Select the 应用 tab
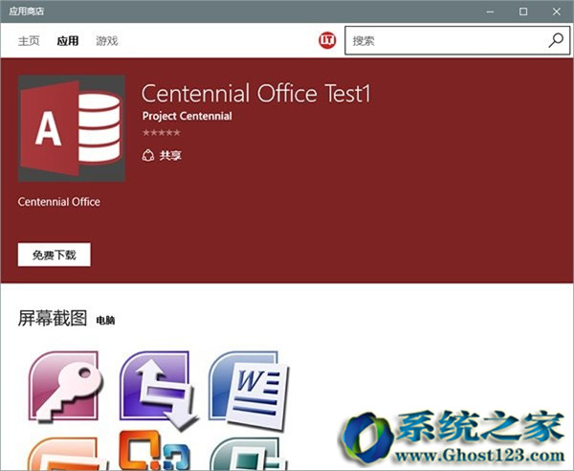 (x=68, y=40)
